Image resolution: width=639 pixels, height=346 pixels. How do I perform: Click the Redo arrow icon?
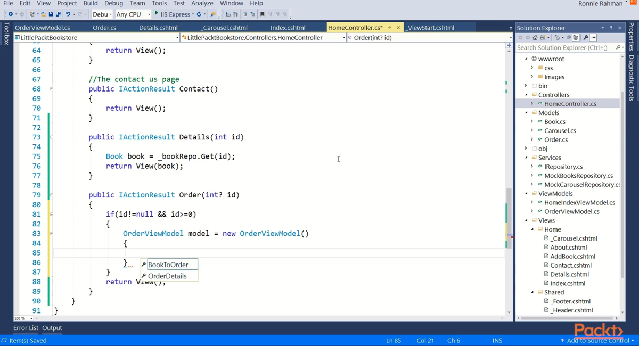(x=80, y=14)
